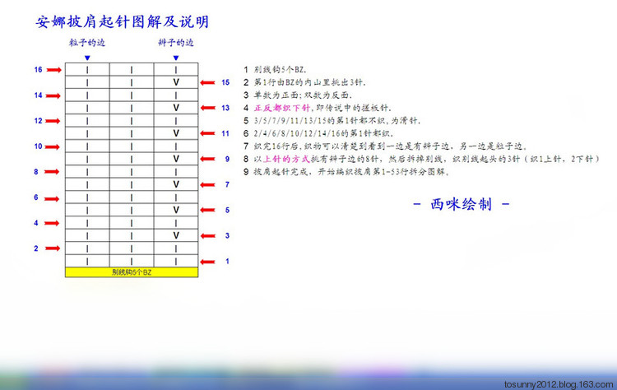Click the pink text 上针的方式

[286, 159]
